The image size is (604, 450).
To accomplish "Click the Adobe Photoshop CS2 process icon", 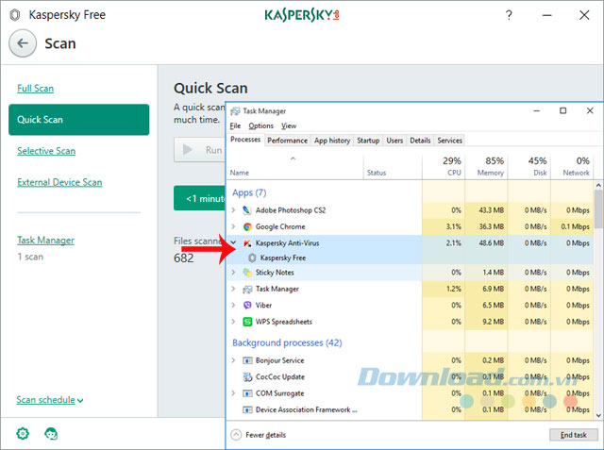I will pyautogui.click(x=246, y=209).
